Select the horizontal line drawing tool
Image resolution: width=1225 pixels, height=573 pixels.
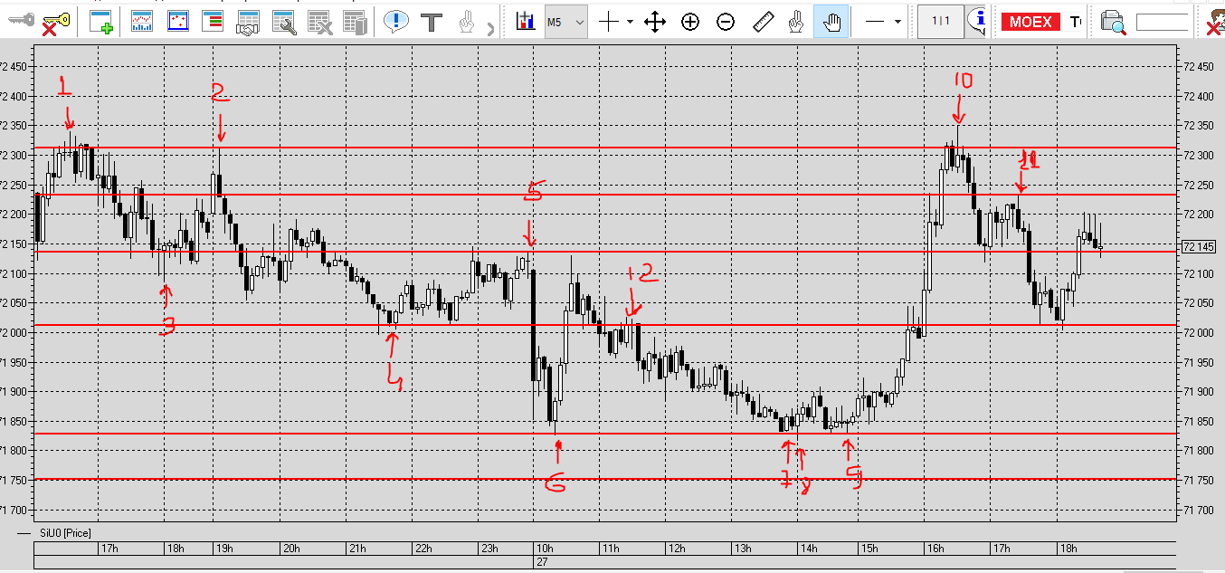tap(875, 22)
